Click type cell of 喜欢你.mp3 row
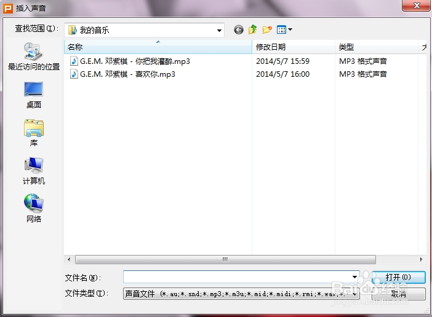Viewport: 432px width, 317px height. [x=363, y=74]
